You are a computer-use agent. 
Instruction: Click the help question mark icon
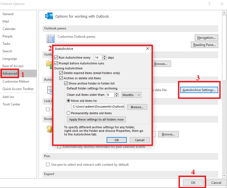pos(209,4)
